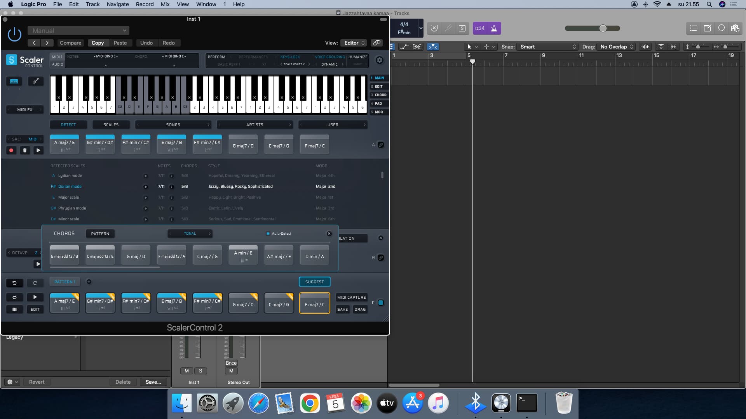Toggle Logic metronome click button
The image size is (746, 419).
494,28
